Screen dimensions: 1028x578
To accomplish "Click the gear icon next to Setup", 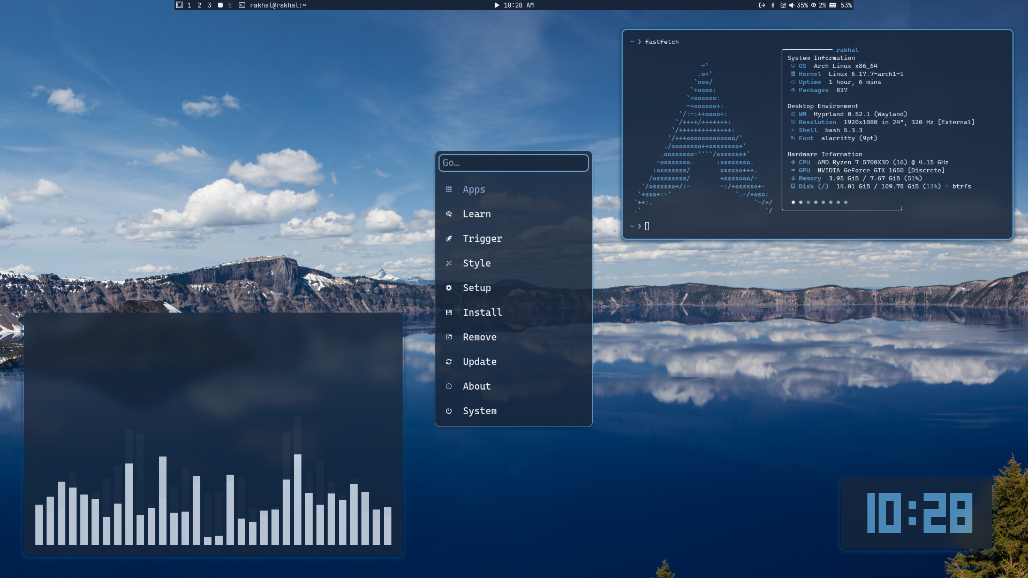I will (449, 288).
